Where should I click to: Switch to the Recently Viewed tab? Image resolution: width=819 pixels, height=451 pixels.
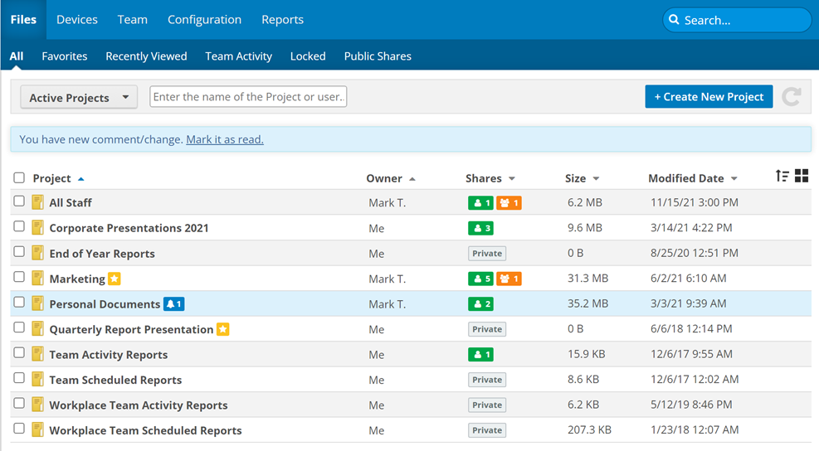146,56
